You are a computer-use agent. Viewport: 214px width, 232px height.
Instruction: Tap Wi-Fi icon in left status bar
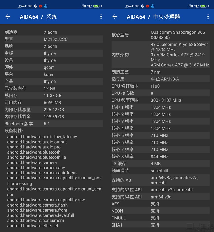tap(89, 6)
